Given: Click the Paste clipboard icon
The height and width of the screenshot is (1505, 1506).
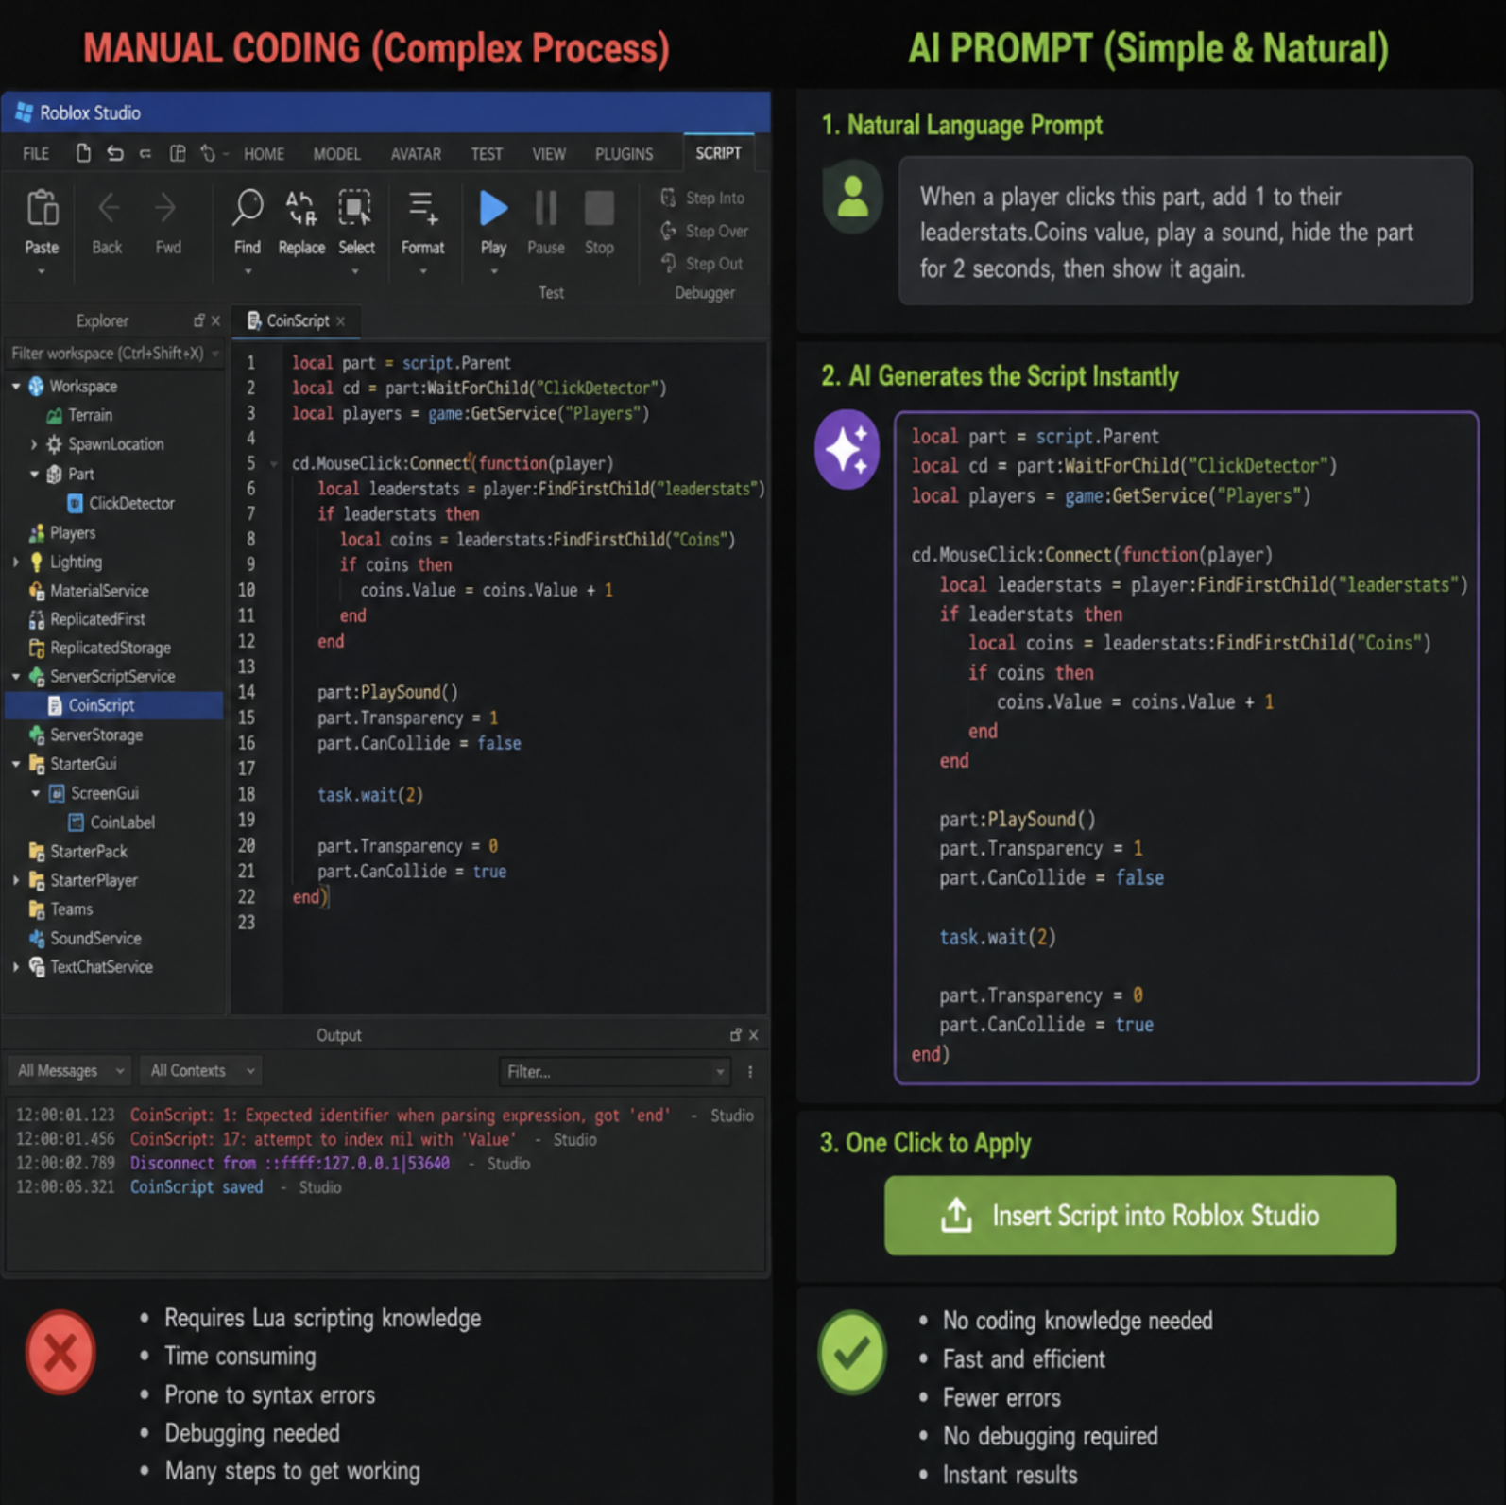Looking at the screenshot, I should click(43, 208).
